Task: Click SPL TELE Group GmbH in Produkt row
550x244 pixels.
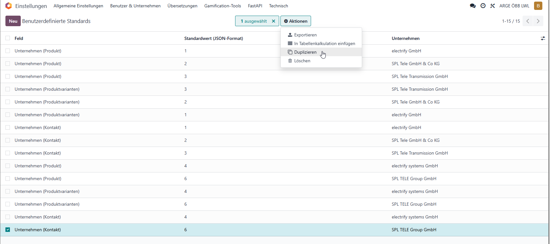Action: (414, 179)
